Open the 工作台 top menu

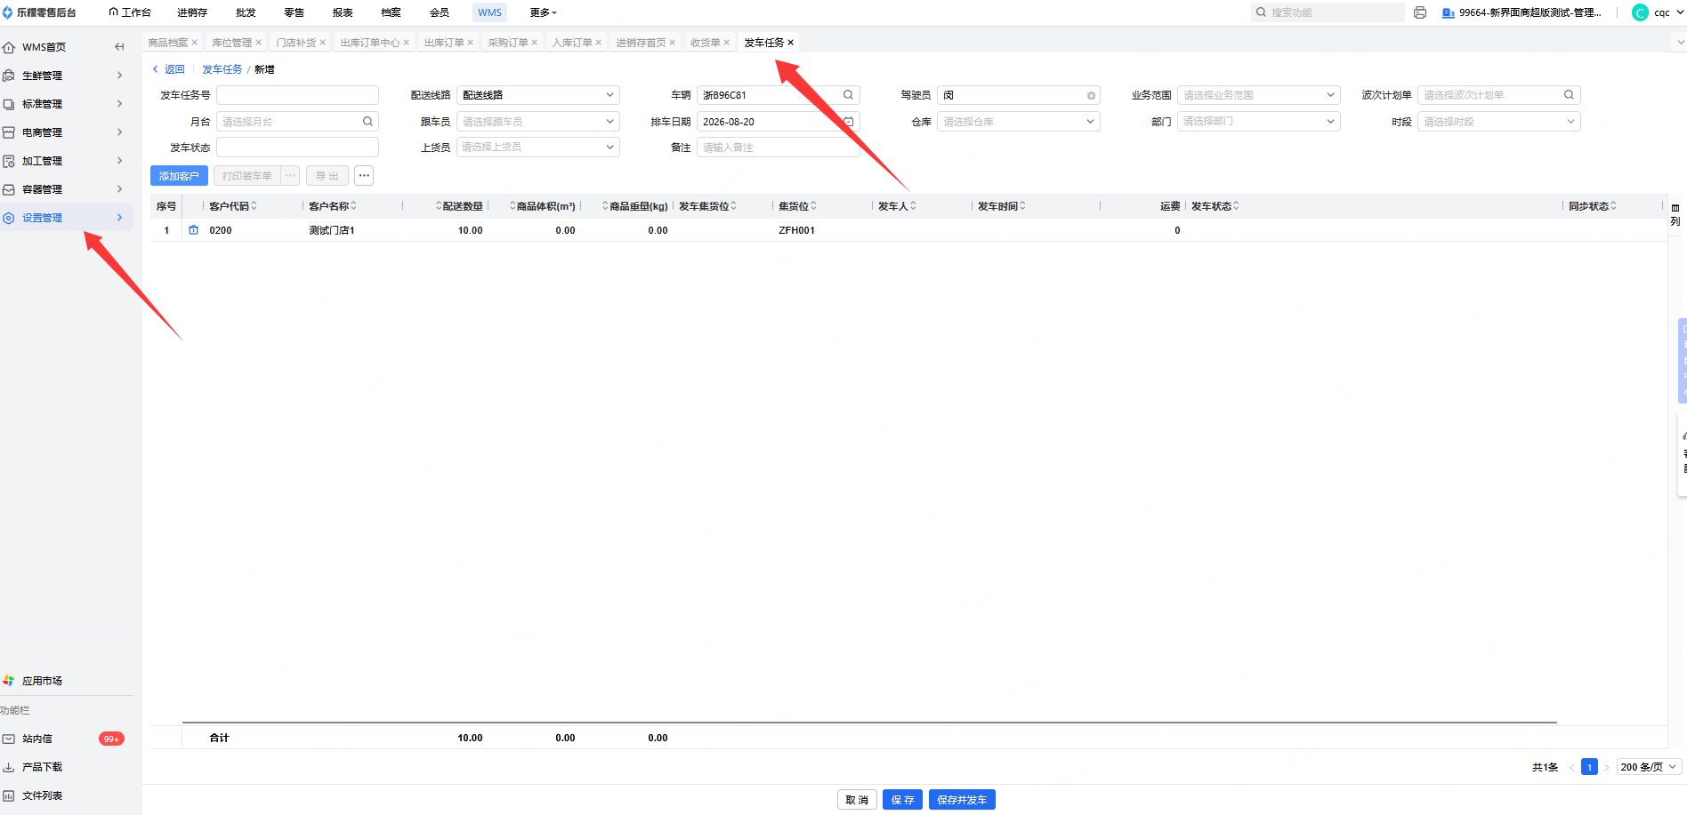tap(130, 12)
